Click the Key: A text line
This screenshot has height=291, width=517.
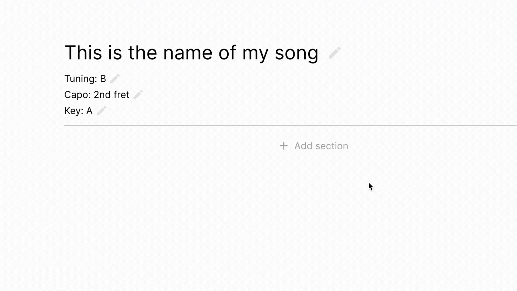(x=78, y=110)
